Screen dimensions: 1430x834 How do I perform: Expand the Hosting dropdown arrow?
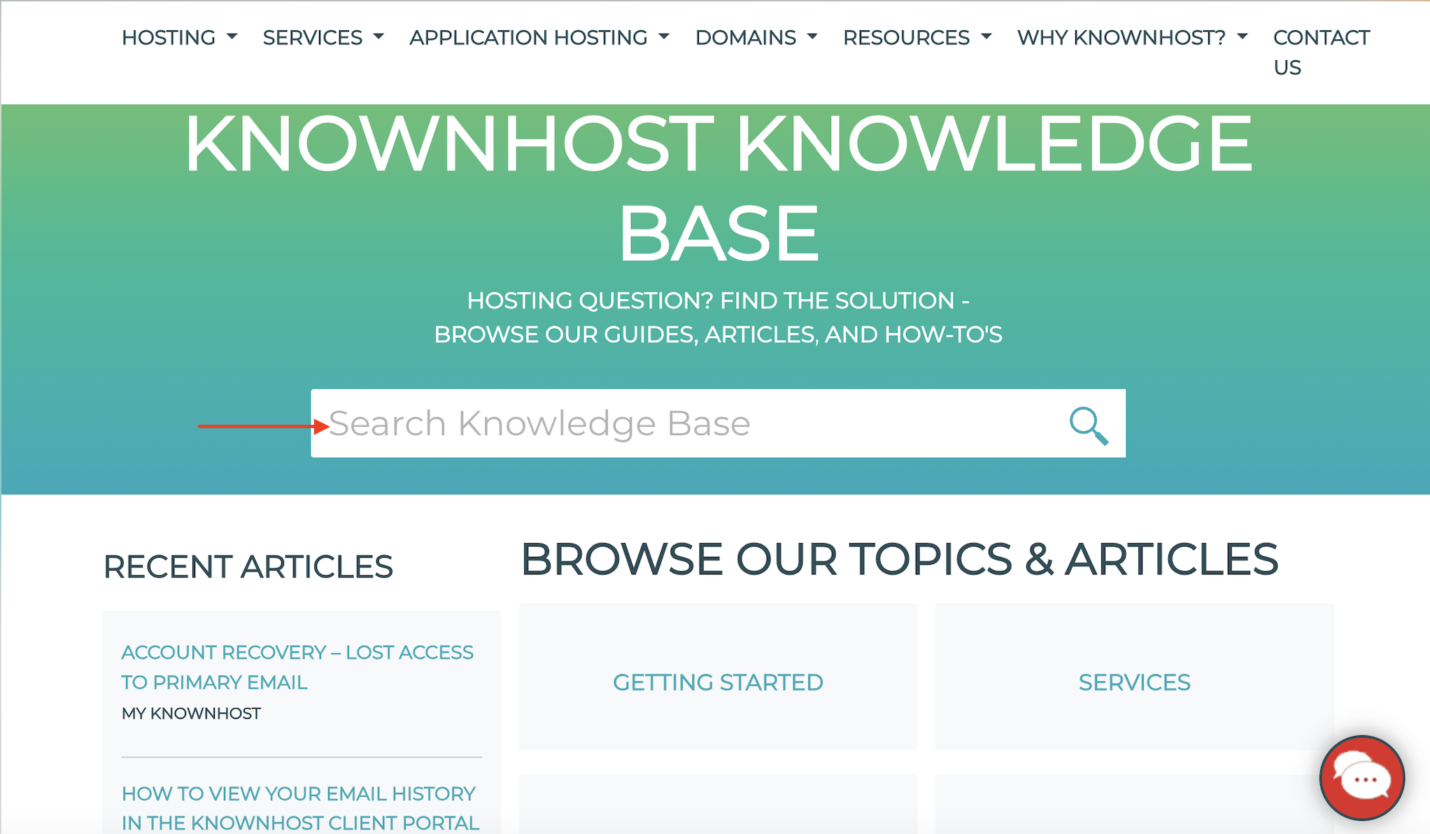[232, 36]
